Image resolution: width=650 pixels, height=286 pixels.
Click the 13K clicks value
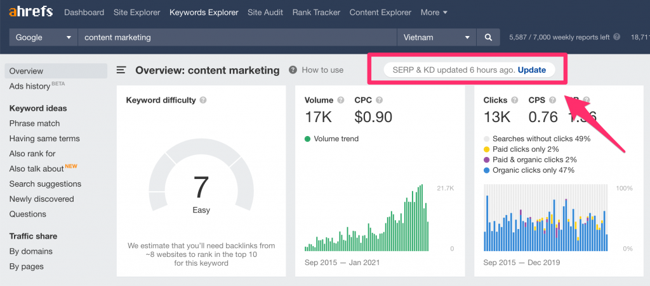tap(497, 117)
